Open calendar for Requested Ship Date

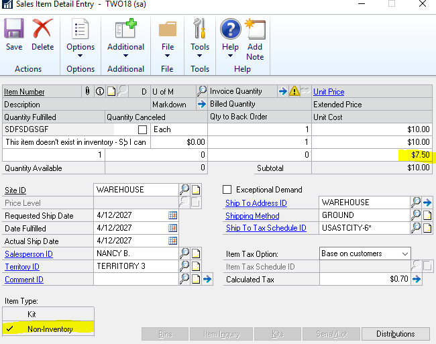[x=172, y=215]
